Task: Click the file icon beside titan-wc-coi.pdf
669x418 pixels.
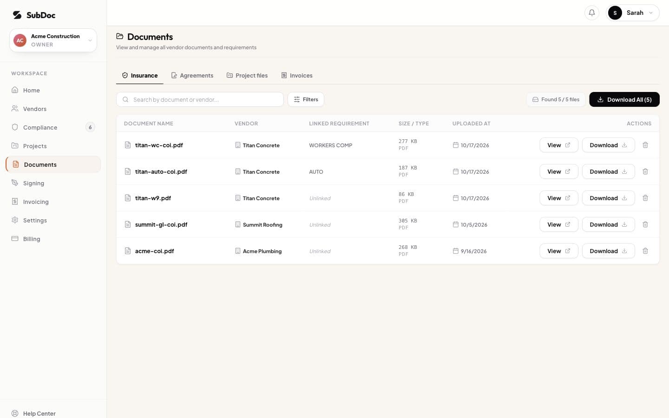Action: pos(128,145)
